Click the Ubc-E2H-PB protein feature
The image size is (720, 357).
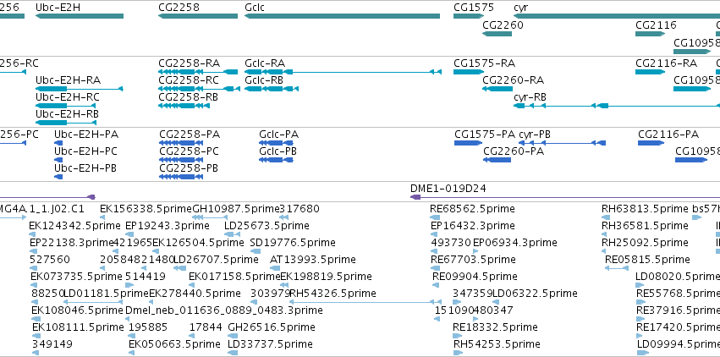click(x=58, y=177)
